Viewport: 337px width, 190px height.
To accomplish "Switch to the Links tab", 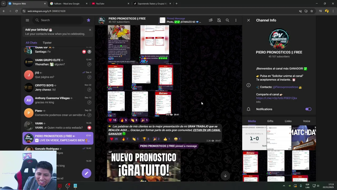I will 288,121.
